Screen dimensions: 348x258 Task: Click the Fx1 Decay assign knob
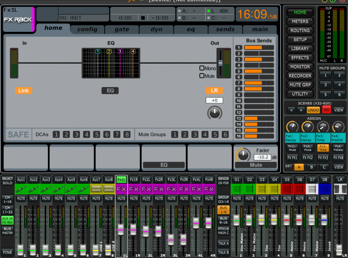[292, 127]
